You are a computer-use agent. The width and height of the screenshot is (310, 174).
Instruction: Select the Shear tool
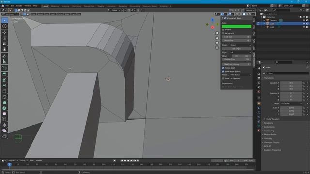click(4, 130)
